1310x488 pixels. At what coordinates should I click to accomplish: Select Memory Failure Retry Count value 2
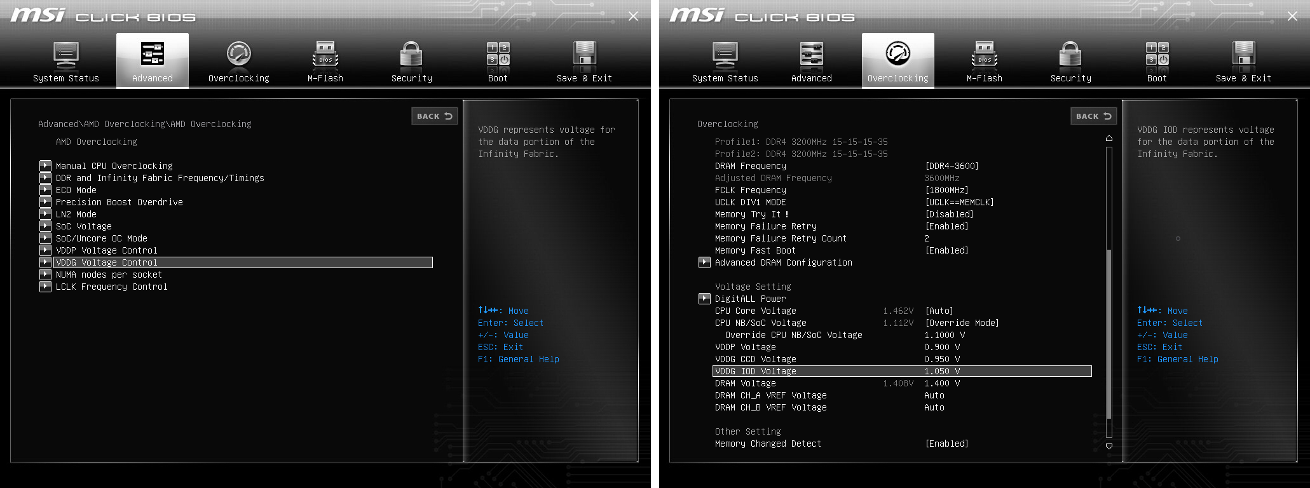927,238
